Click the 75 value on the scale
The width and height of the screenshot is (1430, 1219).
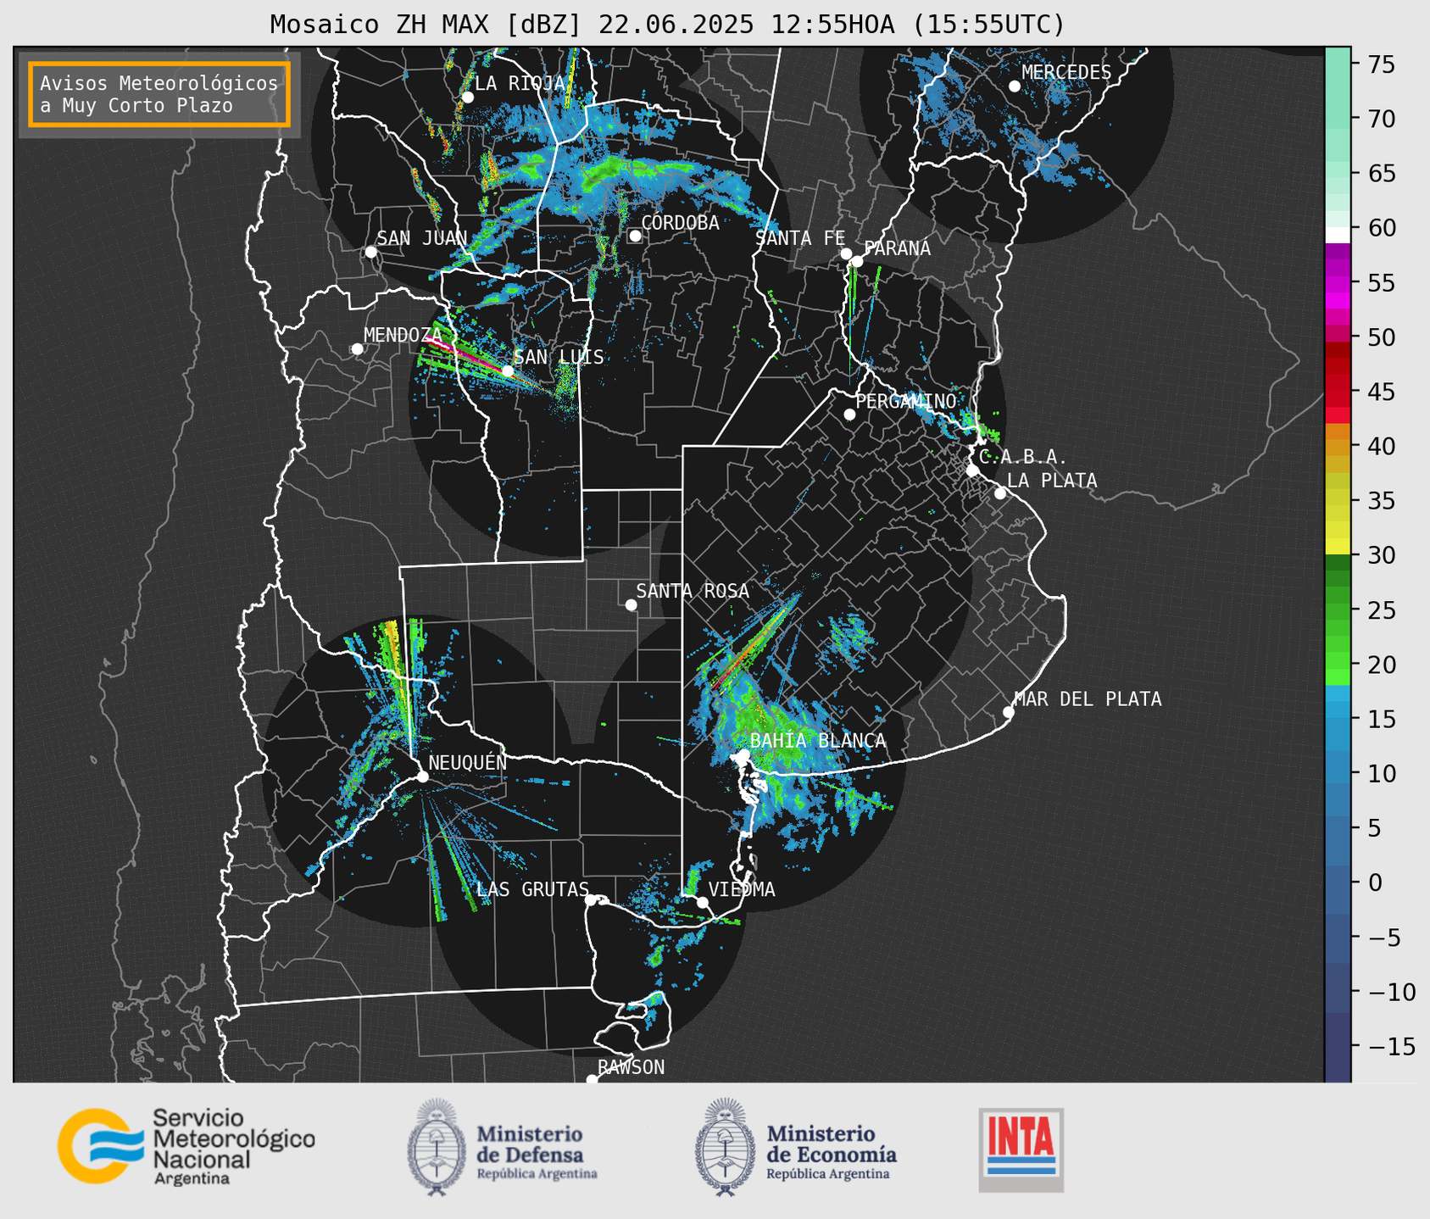coord(1383,64)
